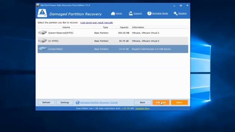Open the Home link text

(x=119, y=14)
